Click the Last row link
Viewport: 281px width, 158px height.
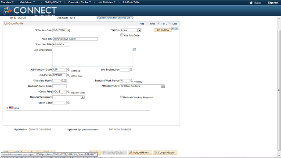[175, 24]
